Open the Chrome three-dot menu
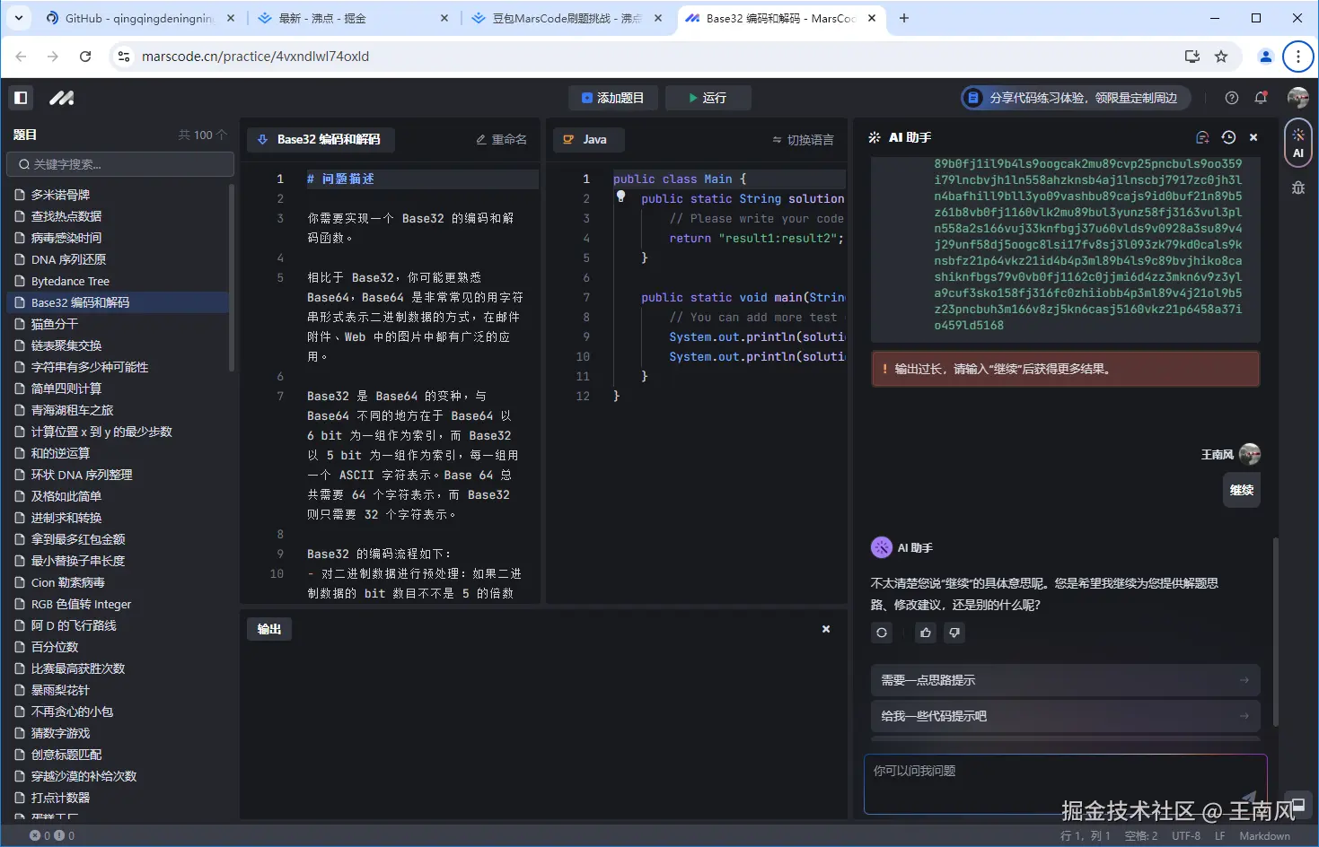This screenshot has height=847, width=1319. click(1297, 56)
